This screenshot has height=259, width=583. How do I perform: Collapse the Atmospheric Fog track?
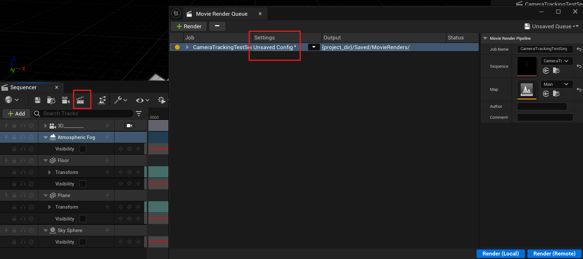tap(46, 137)
